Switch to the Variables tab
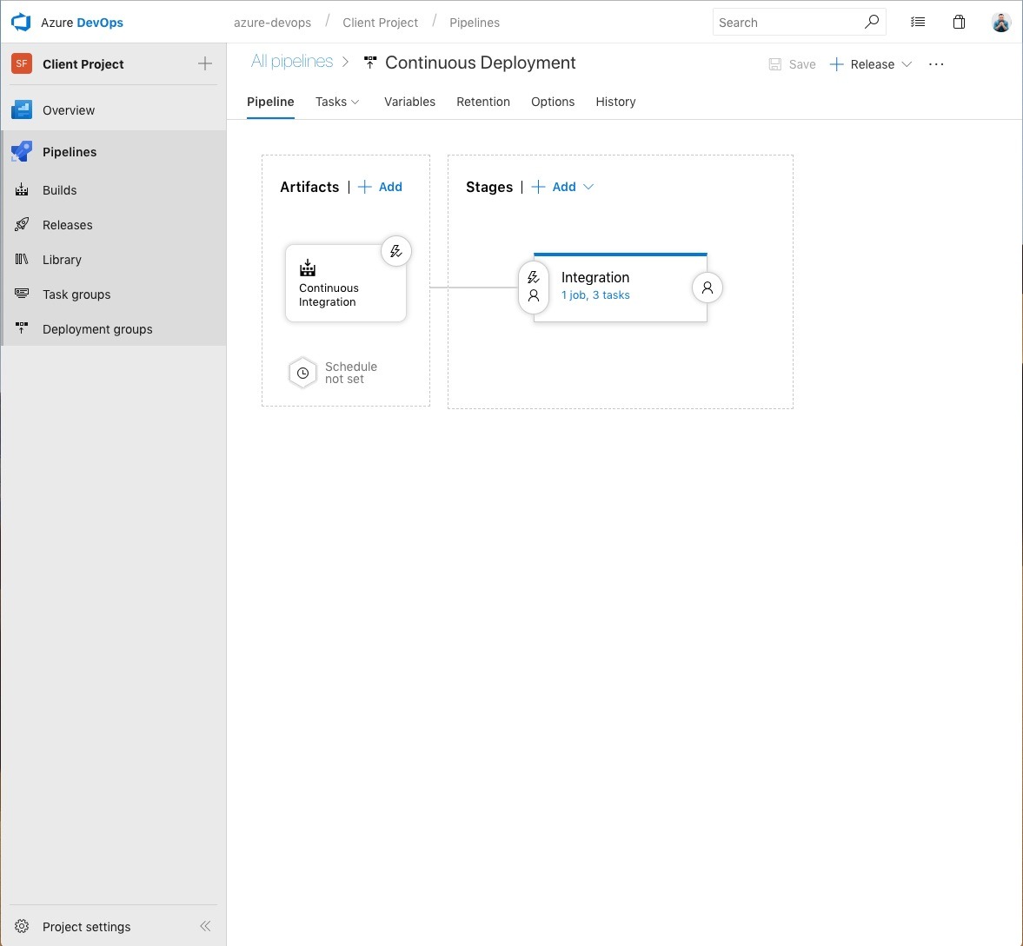 pos(409,102)
